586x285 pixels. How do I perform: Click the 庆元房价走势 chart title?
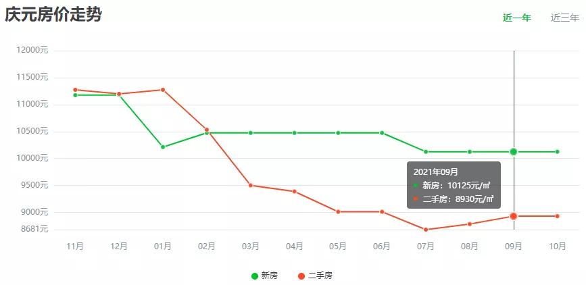click(x=53, y=15)
